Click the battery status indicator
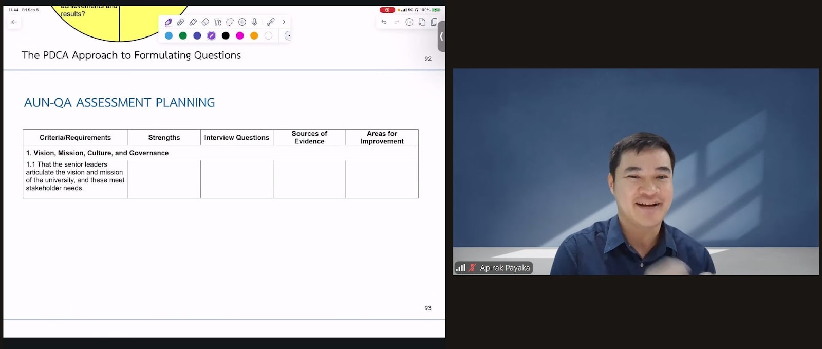Image resolution: width=822 pixels, height=349 pixels. pos(436,10)
